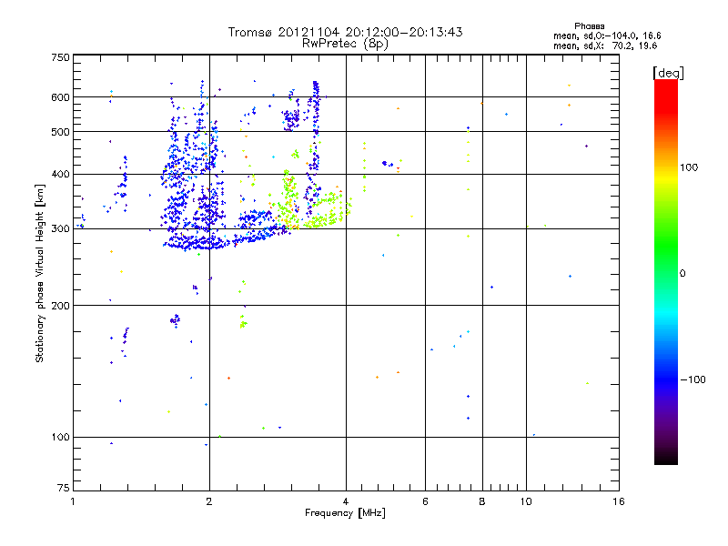
Task: Click the colorbar "-100" tick label
Action: click(693, 379)
